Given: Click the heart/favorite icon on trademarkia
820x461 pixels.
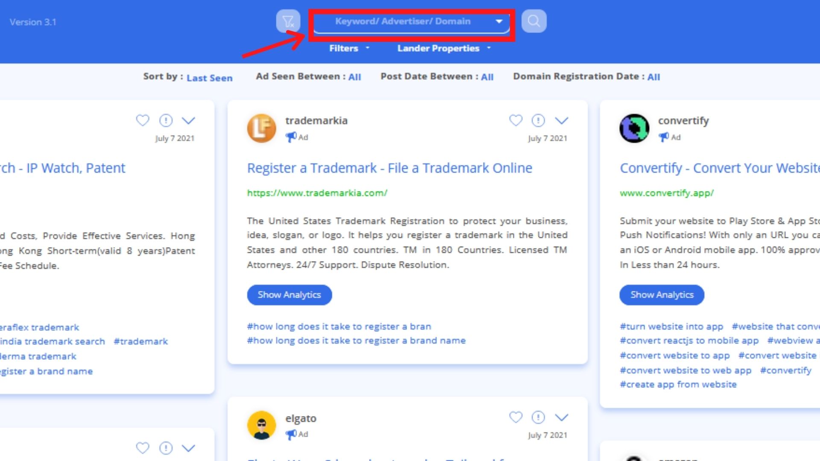Looking at the screenshot, I should pyautogui.click(x=515, y=120).
